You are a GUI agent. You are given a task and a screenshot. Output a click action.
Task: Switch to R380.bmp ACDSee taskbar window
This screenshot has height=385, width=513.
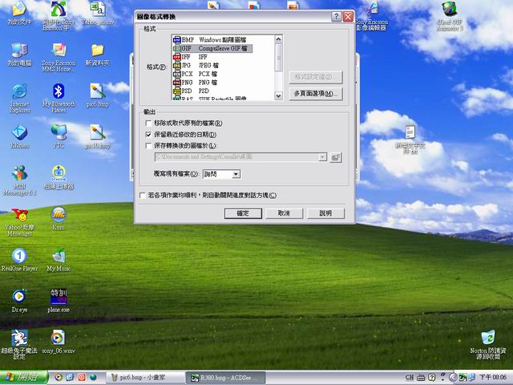(225, 378)
